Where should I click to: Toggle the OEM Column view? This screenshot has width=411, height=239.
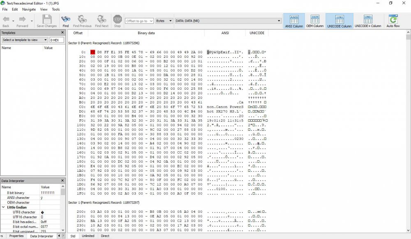(315, 21)
